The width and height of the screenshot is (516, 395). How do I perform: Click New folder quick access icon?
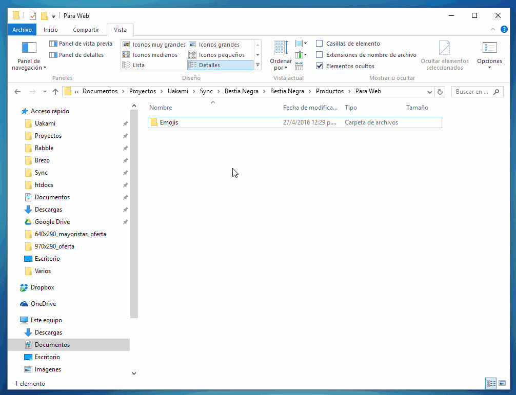coord(44,16)
